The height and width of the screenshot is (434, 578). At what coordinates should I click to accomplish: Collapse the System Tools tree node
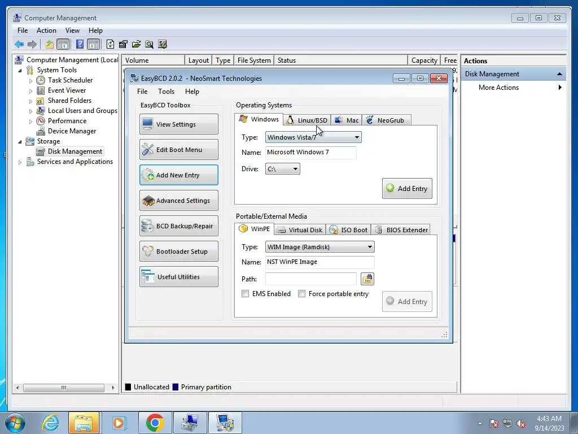tap(20, 70)
